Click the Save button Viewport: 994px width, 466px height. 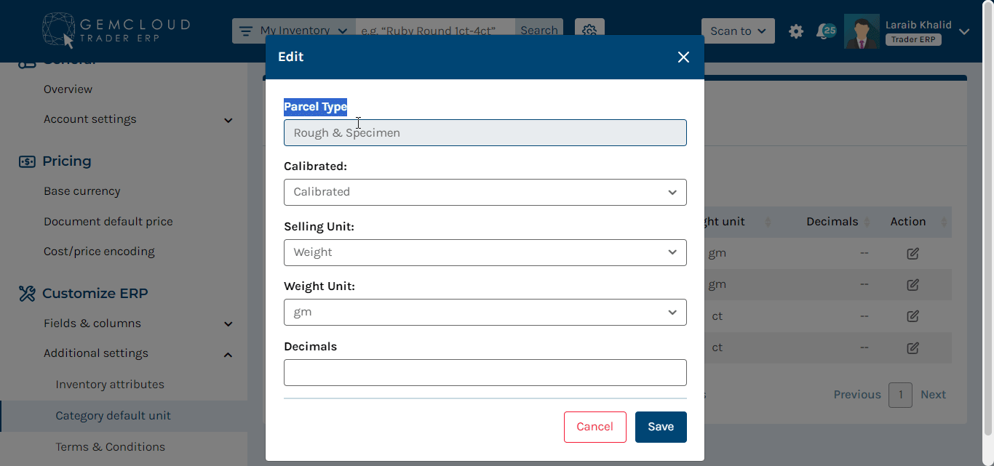(x=661, y=427)
